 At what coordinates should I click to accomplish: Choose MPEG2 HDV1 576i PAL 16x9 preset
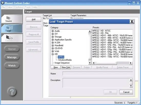pyautogui.click(x=112, y=45)
